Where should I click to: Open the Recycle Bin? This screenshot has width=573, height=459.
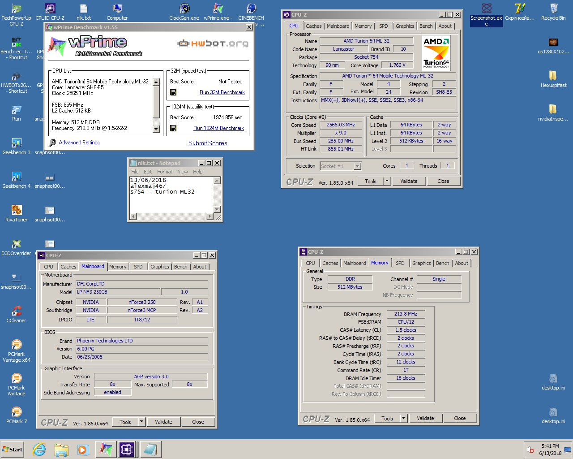point(553,12)
